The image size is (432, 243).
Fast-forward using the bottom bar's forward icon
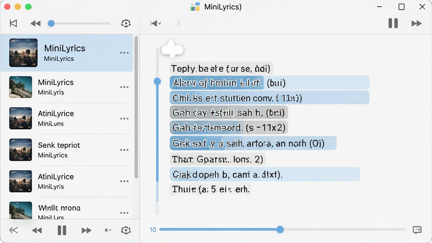86,230
